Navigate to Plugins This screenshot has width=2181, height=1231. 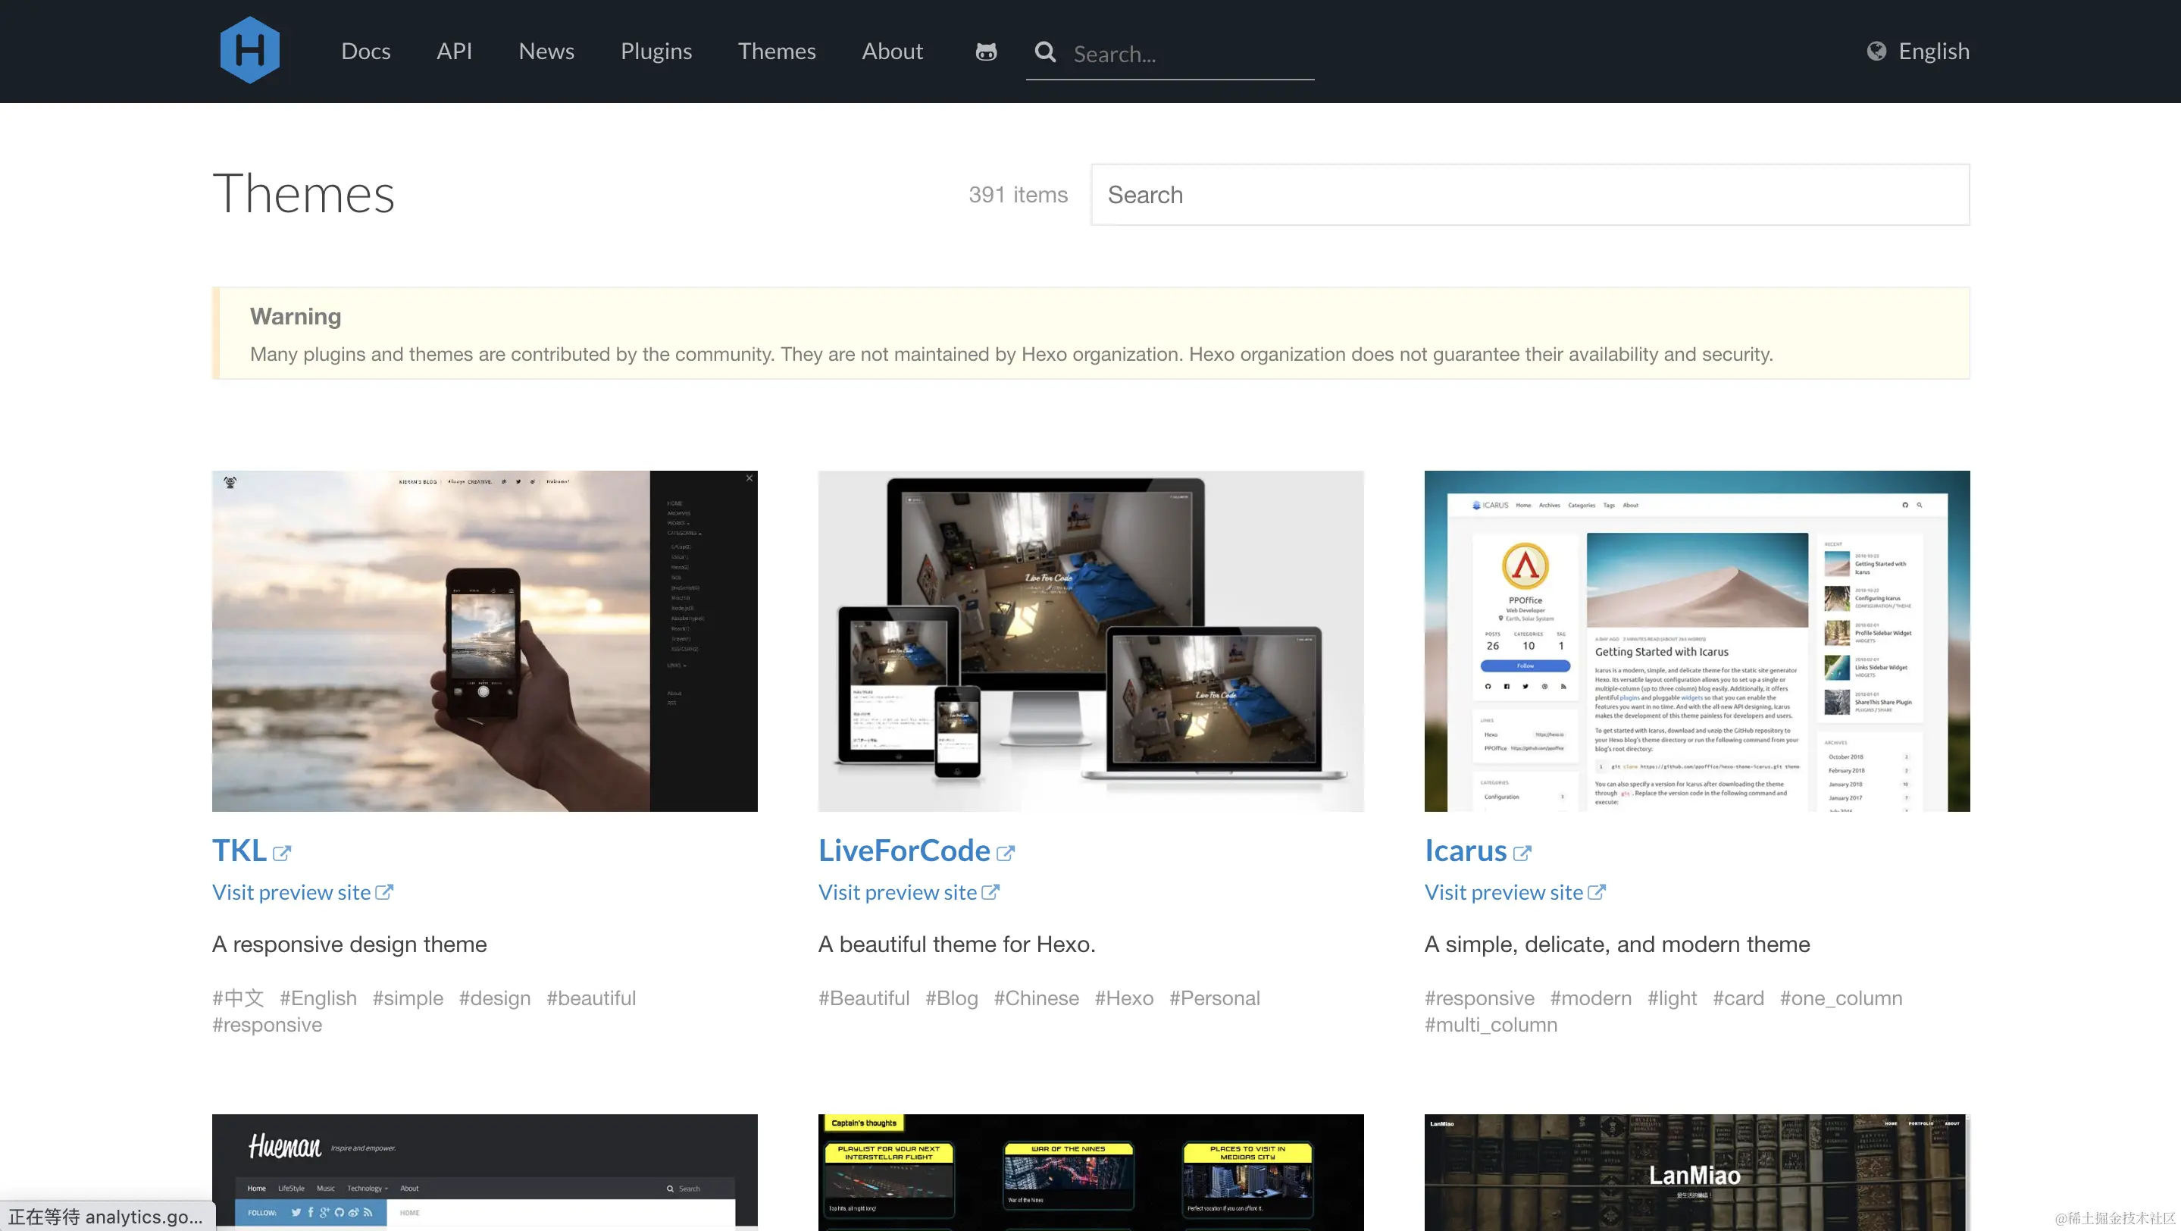(656, 51)
